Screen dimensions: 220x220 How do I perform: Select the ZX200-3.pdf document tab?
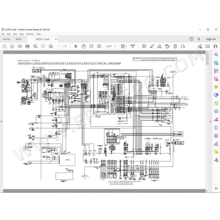tap(42, 39)
